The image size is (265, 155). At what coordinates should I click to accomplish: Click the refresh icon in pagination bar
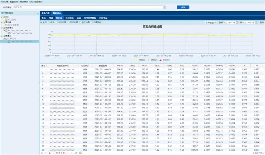pos(76,153)
